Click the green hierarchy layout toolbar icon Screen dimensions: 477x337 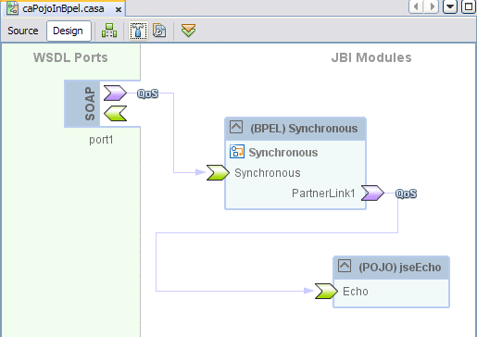(109, 31)
